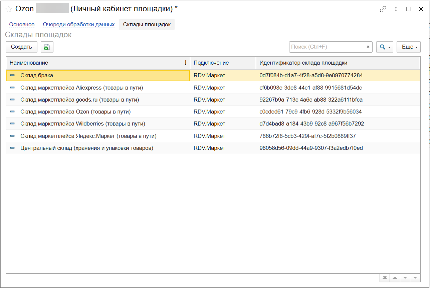This screenshot has width=430, height=288.
Task: Click the get-link chain icon
Action: [383, 9]
